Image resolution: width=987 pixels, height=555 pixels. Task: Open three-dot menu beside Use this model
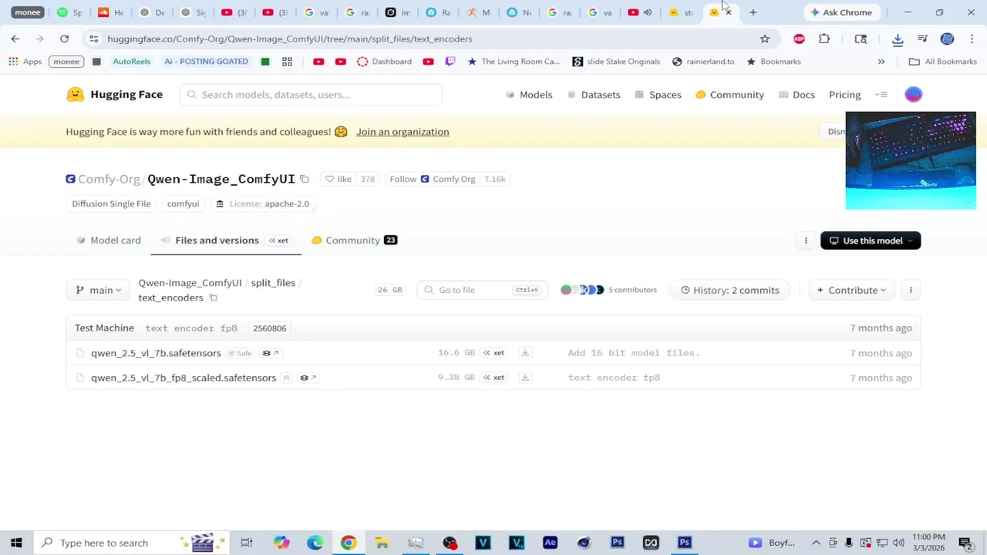[806, 240]
